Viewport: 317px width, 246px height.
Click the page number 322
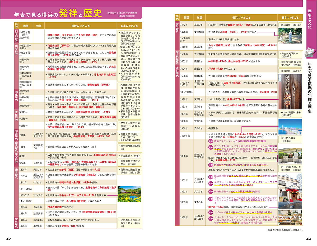8,239
